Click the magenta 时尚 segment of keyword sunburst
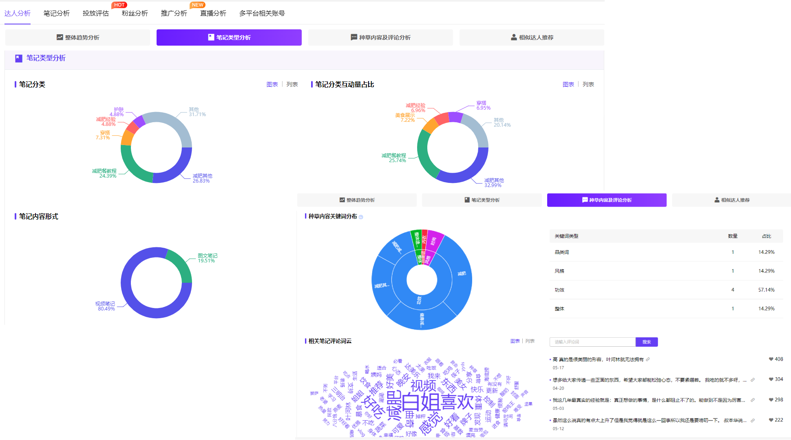 coord(434,240)
